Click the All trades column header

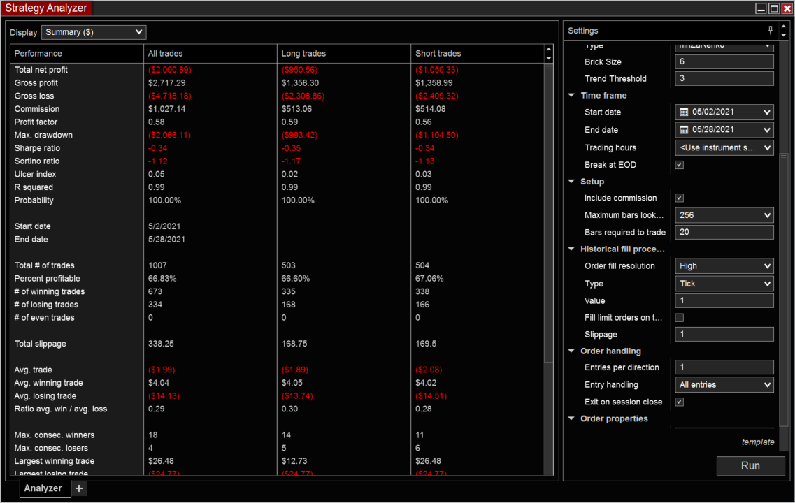point(210,53)
